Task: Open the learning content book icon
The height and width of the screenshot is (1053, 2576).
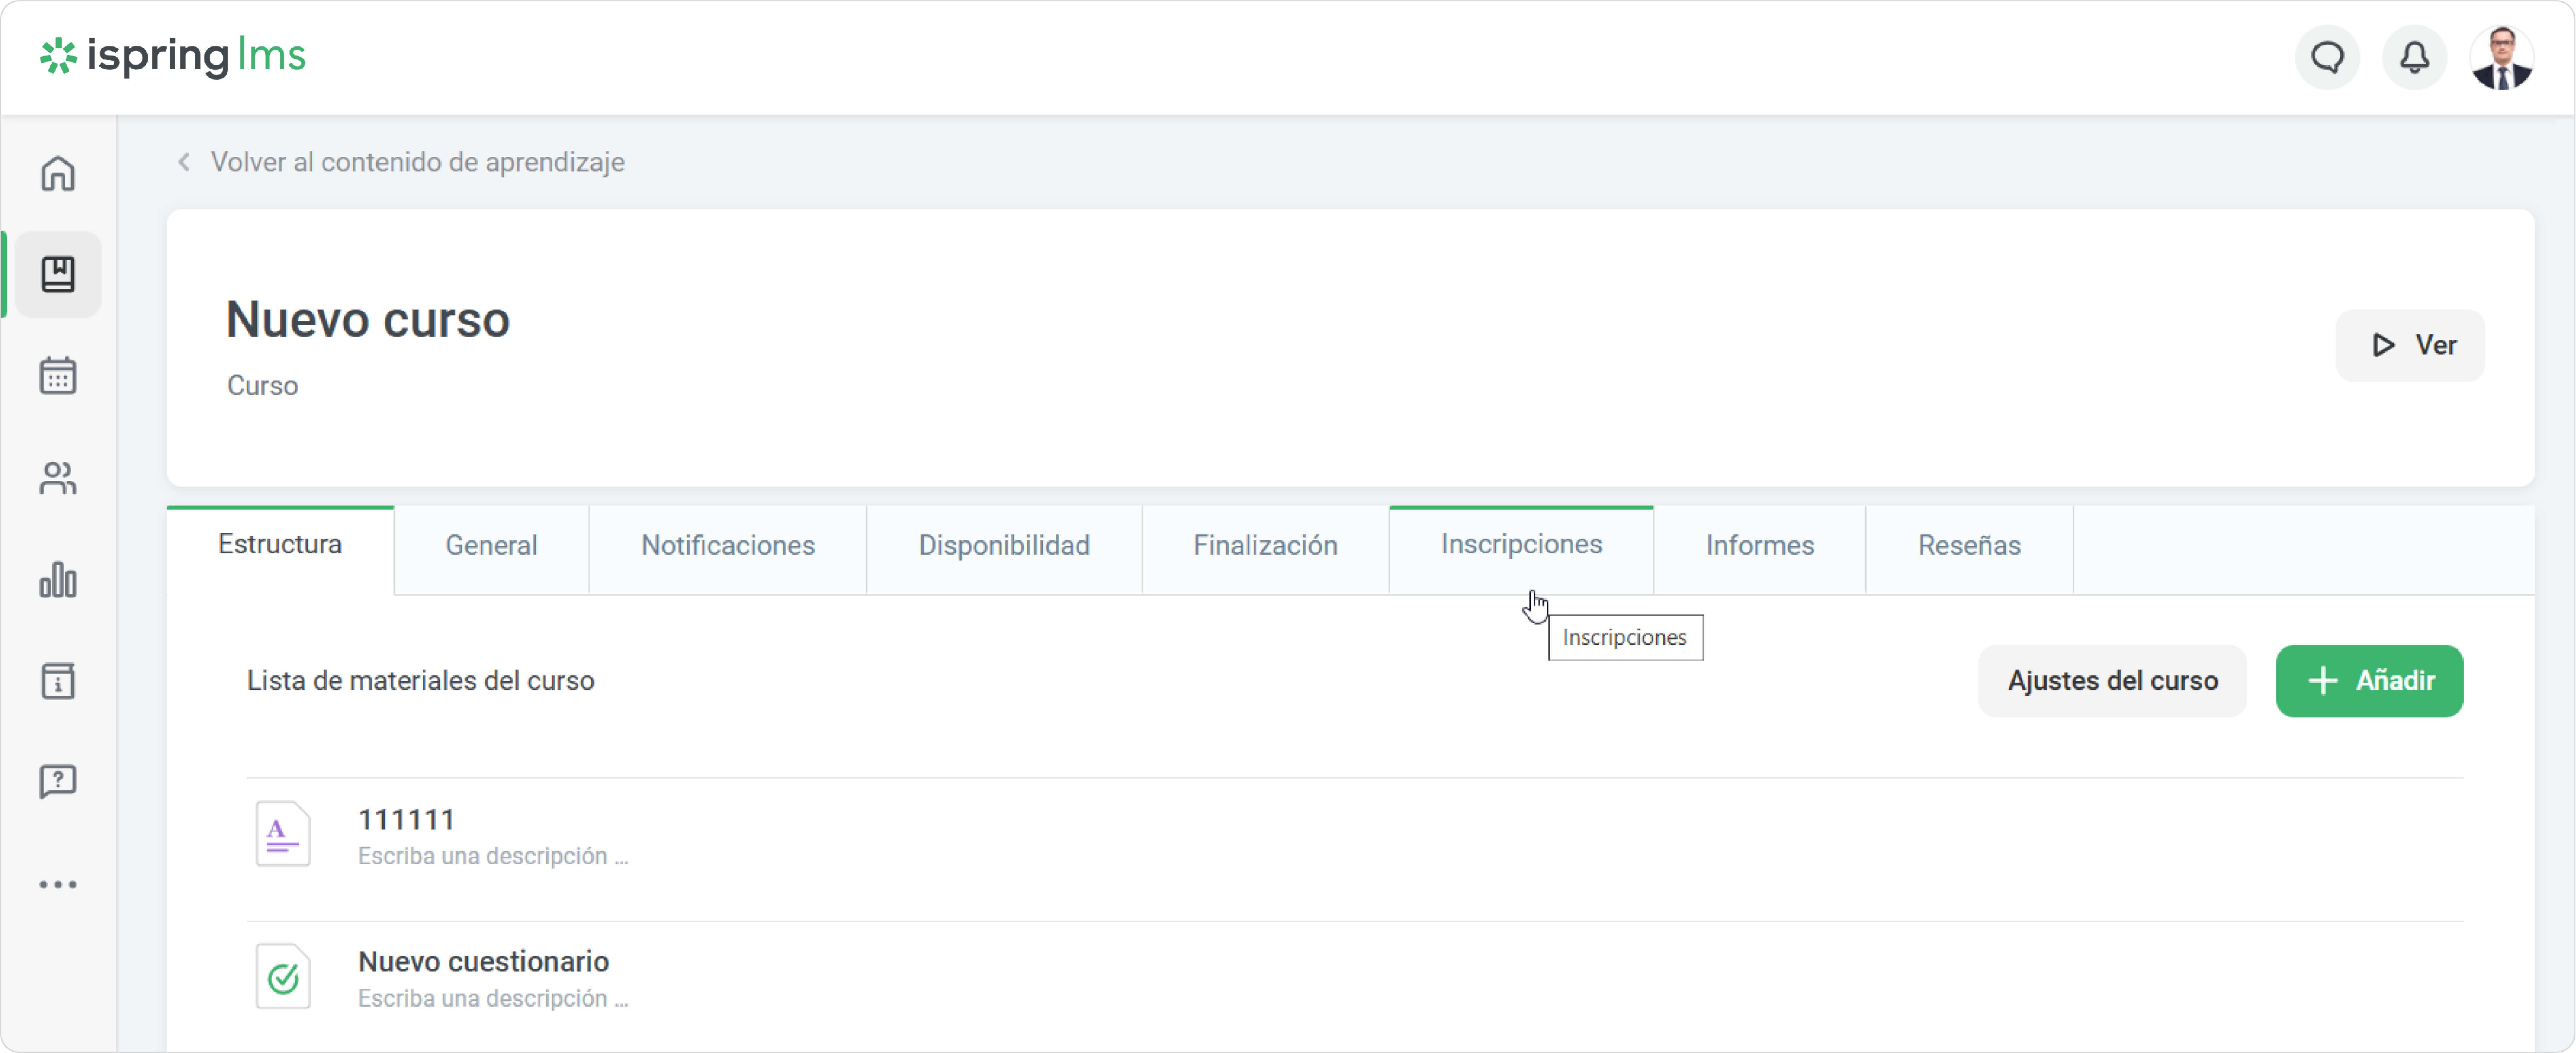Action: click(58, 274)
